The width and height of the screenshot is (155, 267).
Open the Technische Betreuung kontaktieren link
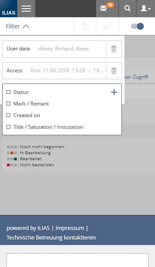click(51, 237)
